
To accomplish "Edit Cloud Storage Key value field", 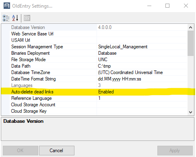I will pos(142,111).
